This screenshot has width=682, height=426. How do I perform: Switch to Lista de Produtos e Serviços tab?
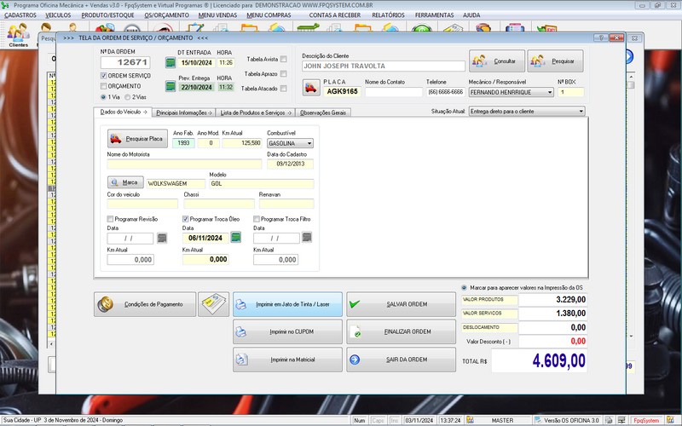[x=255, y=112]
